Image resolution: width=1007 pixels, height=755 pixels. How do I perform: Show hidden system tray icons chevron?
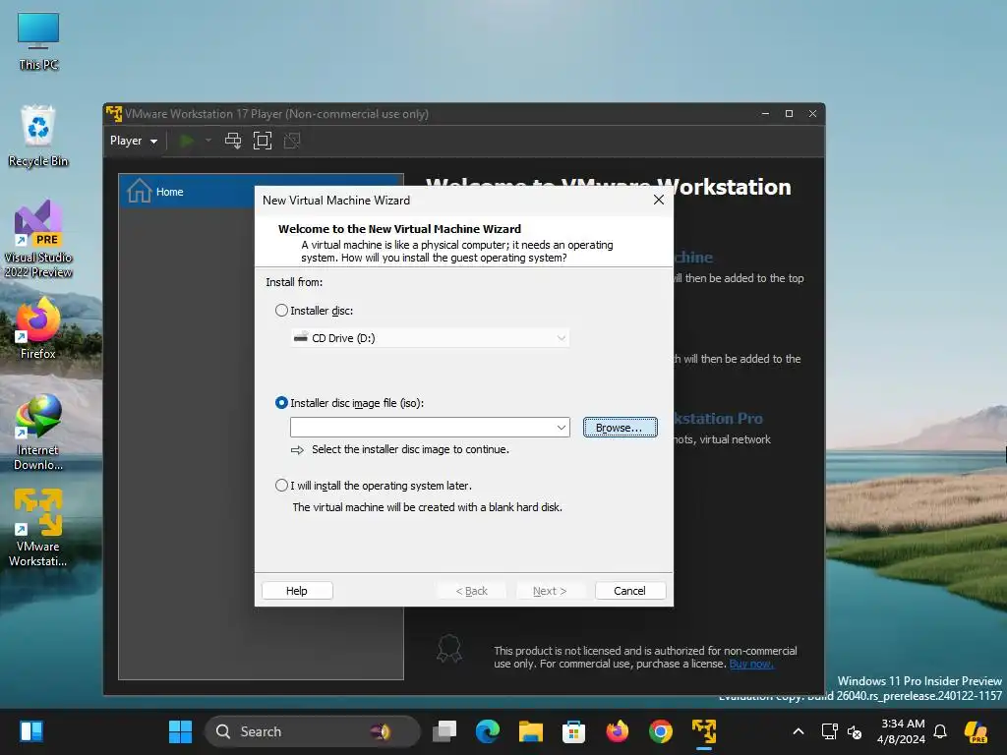pos(799,731)
